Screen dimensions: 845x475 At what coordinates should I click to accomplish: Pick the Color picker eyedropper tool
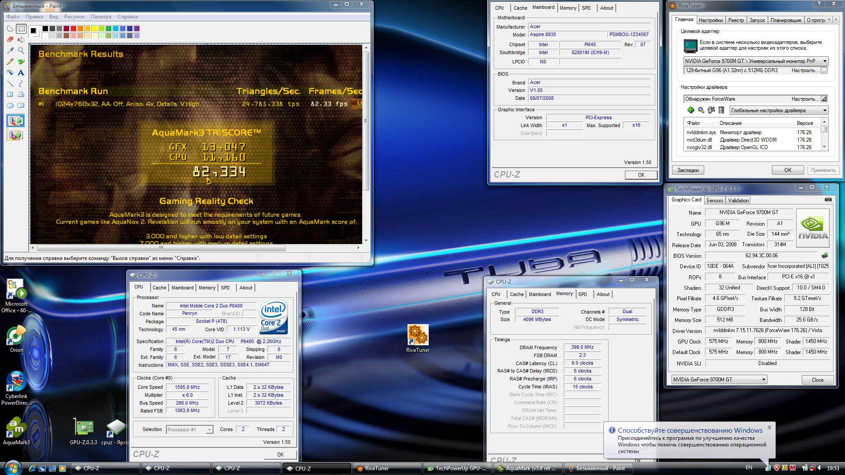point(10,51)
